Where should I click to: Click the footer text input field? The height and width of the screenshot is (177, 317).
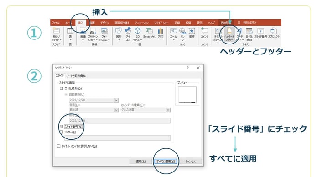point(117,138)
